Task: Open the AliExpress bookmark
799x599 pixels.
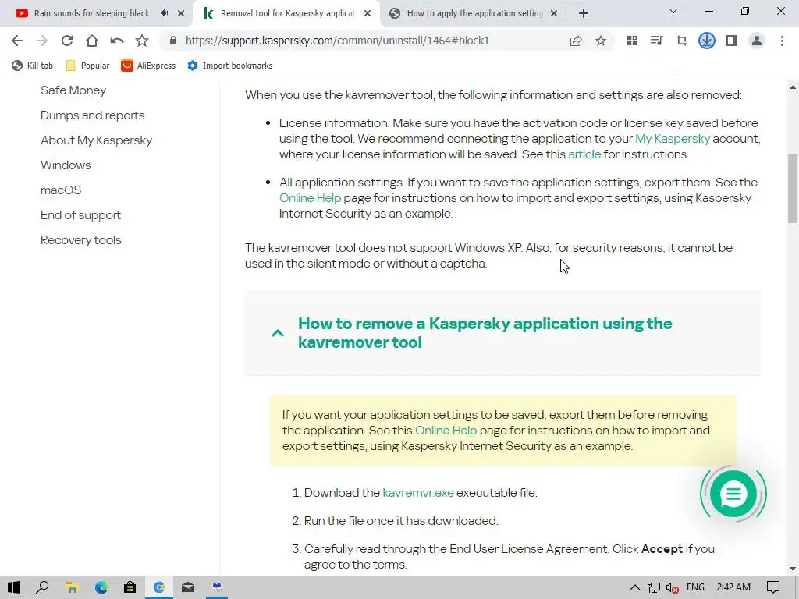Action: [148, 66]
